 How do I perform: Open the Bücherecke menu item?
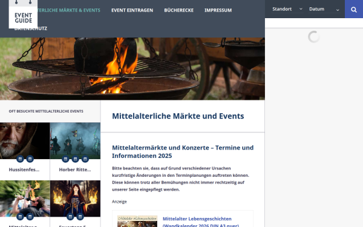(178, 10)
